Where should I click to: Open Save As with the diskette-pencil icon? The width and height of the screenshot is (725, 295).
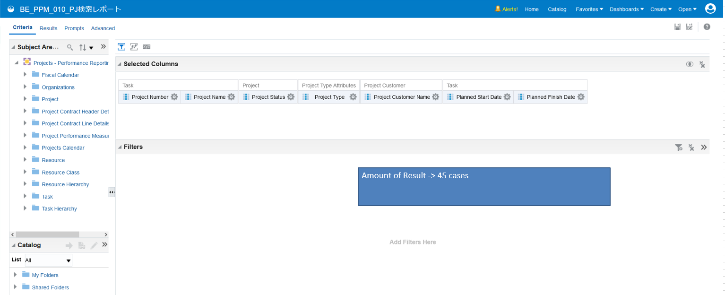[x=689, y=26]
